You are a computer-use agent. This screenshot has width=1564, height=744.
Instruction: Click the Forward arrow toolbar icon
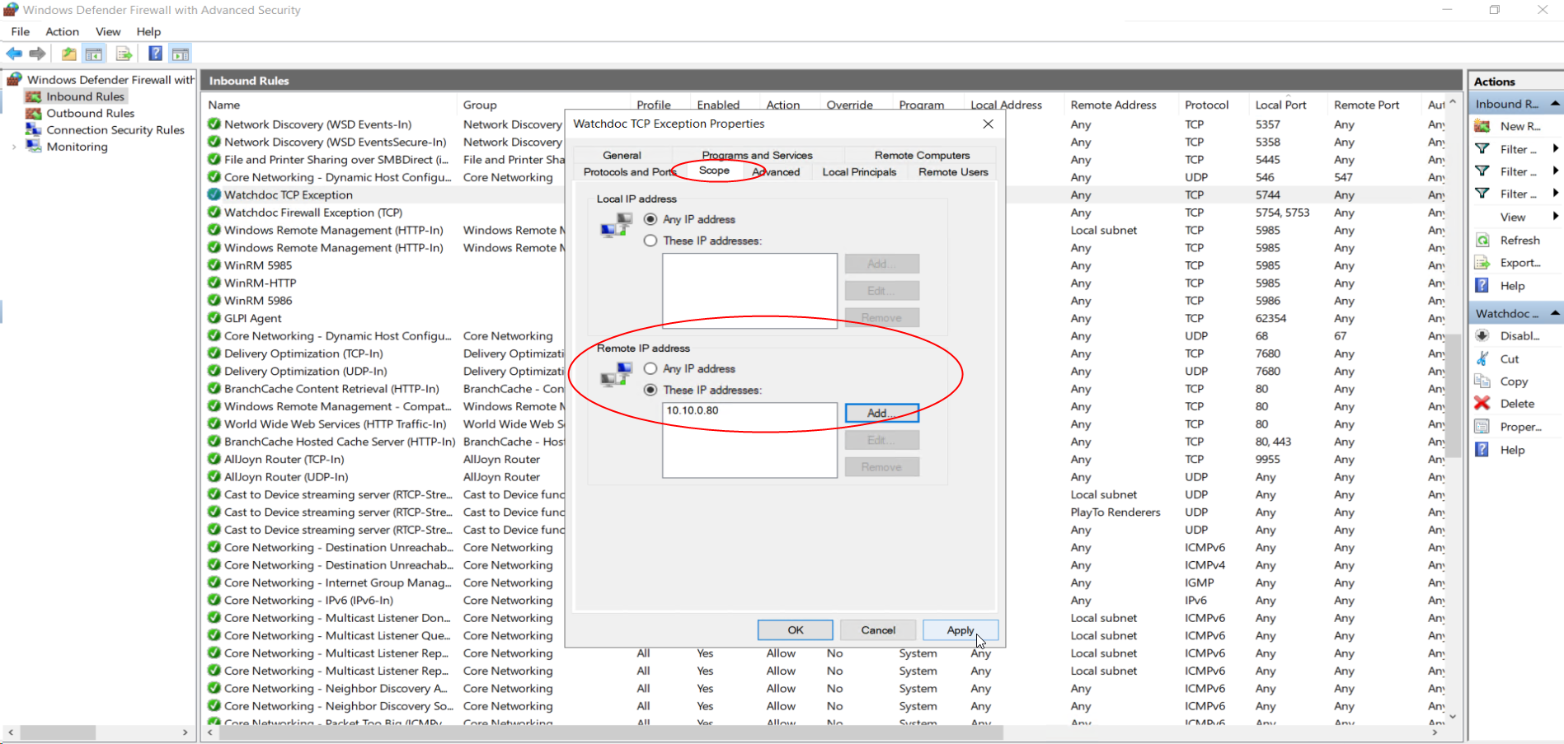pos(37,54)
